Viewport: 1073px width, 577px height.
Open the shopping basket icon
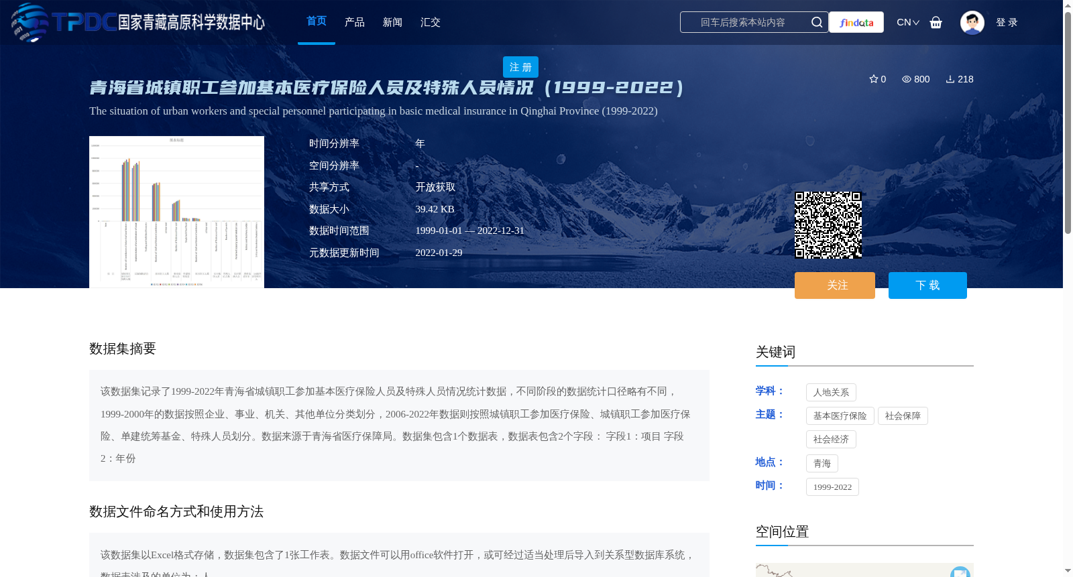click(x=936, y=22)
